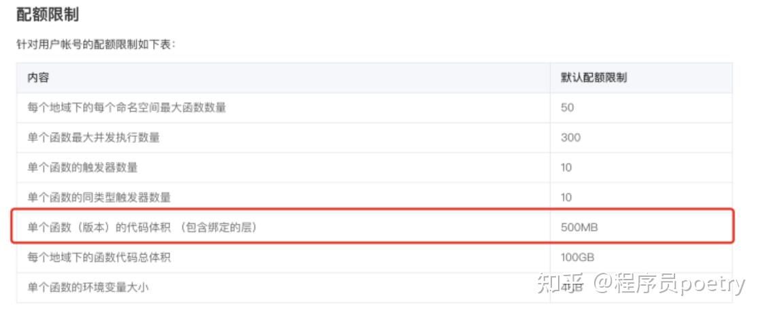Click the quota value 300
Image resolution: width=765 pixels, height=317 pixels.
(x=570, y=137)
